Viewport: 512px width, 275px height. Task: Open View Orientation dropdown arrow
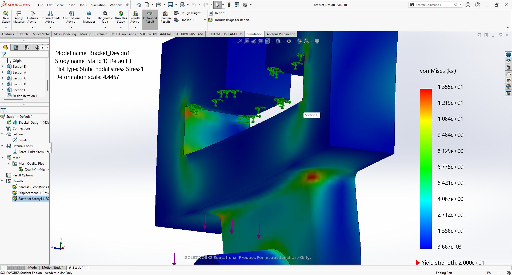[x=273, y=41]
